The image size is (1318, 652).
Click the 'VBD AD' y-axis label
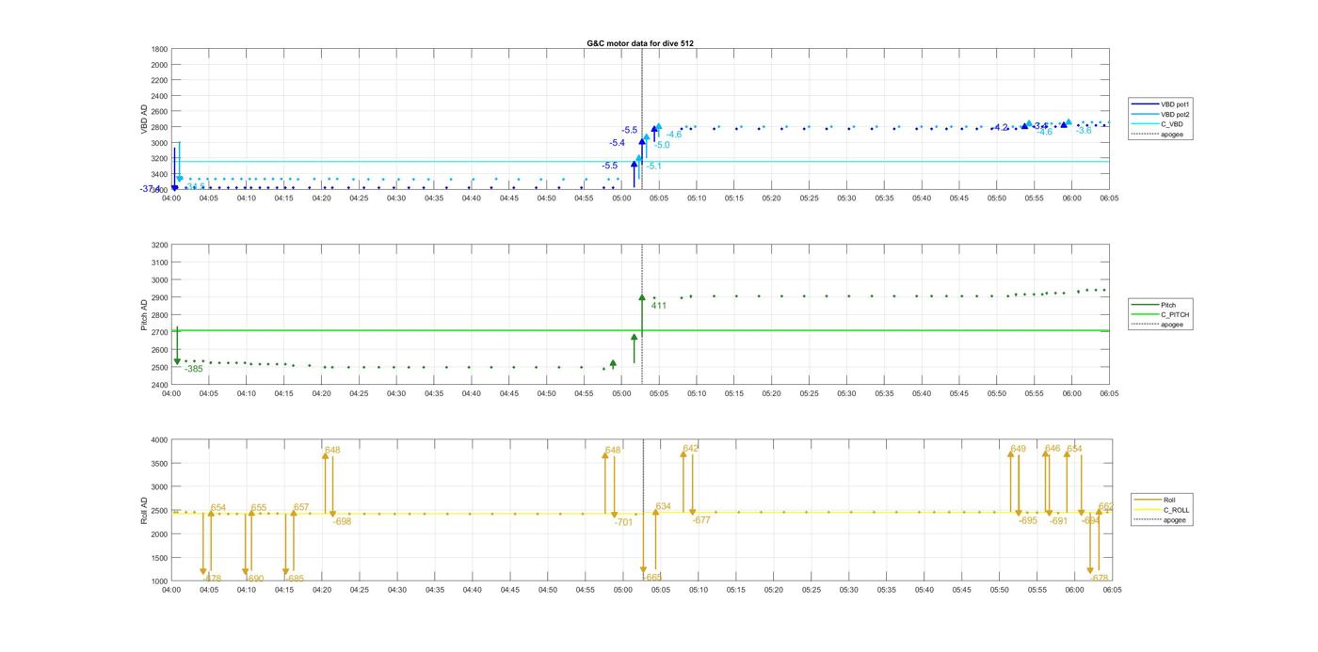144,119
